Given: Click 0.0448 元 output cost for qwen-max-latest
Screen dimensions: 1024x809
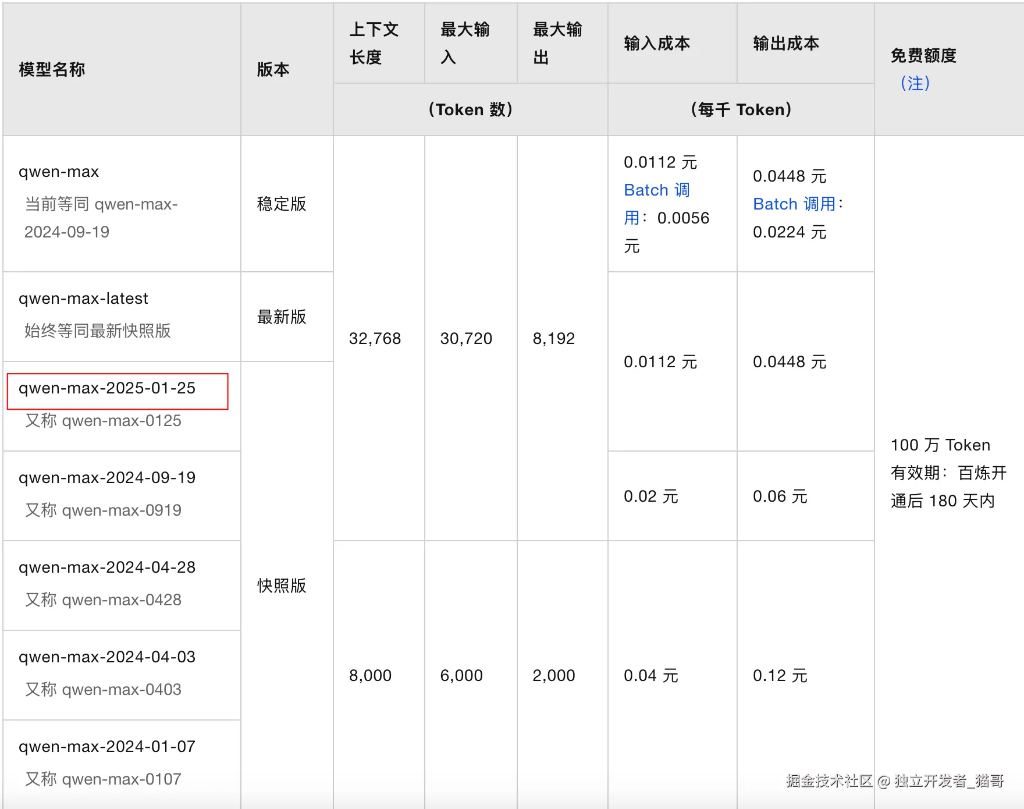Looking at the screenshot, I should tap(790, 362).
